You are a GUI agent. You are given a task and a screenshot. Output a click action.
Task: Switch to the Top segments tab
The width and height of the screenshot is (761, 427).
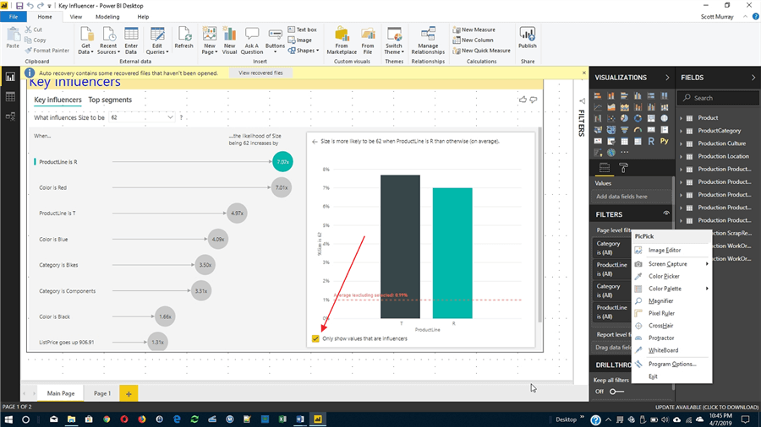click(110, 100)
